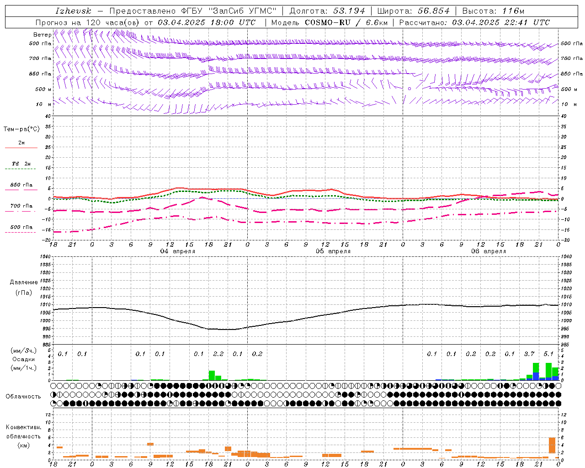The image size is (585, 468).
Task: Click the Тем-ра(°C) temperature label
Action: tap(21, 129)
